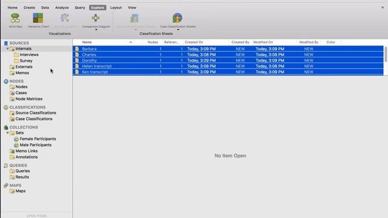Click the Cases folder icon
This screenshot has width=388, height=218.
coord(12,93)
